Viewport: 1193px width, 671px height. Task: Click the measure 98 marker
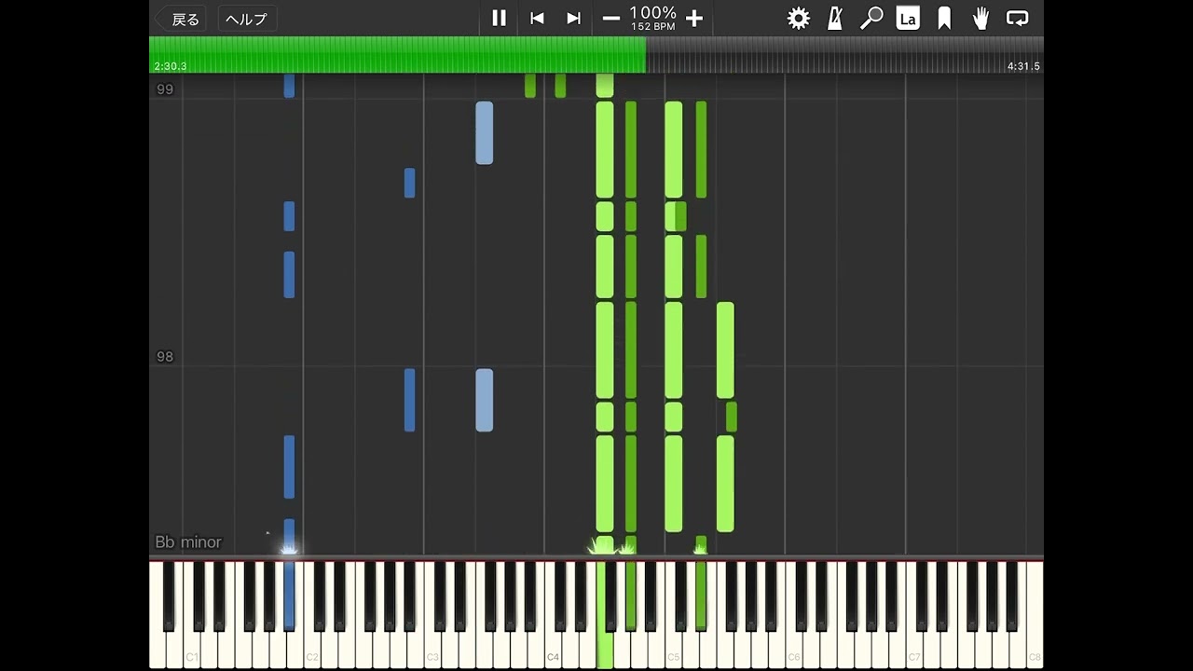165,357
